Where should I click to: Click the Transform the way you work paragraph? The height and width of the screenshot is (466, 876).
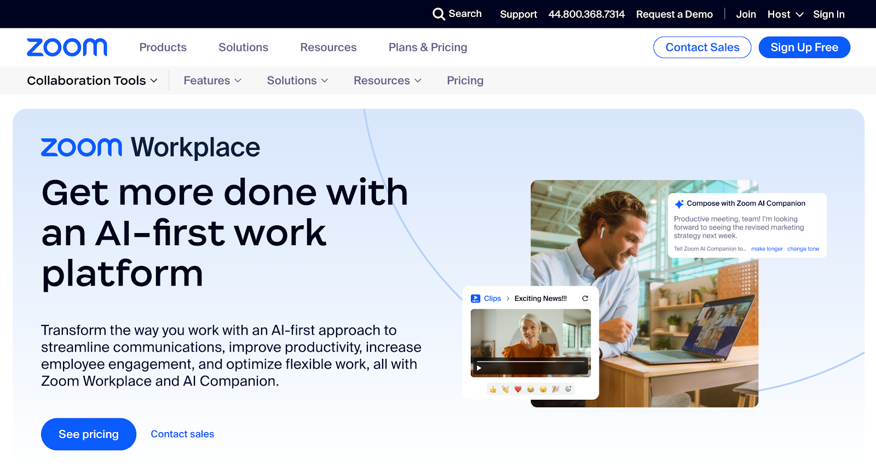[231, 356]
